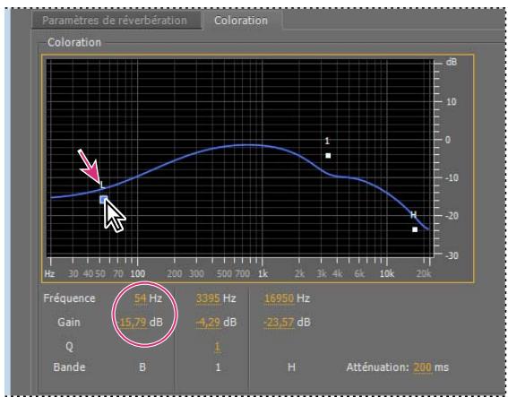508x397 pixels.
Task: Click the 20k frequency axis label
Action: coord(424,274)
